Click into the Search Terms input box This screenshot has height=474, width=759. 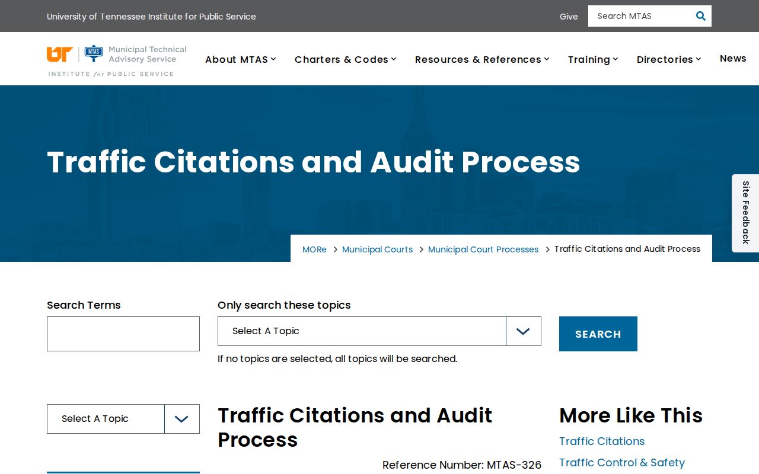(123, 334)
